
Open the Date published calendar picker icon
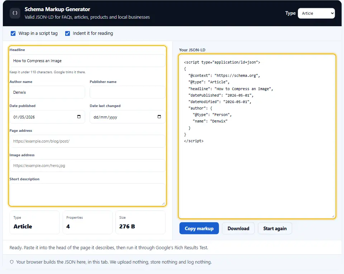pos(79,117)
